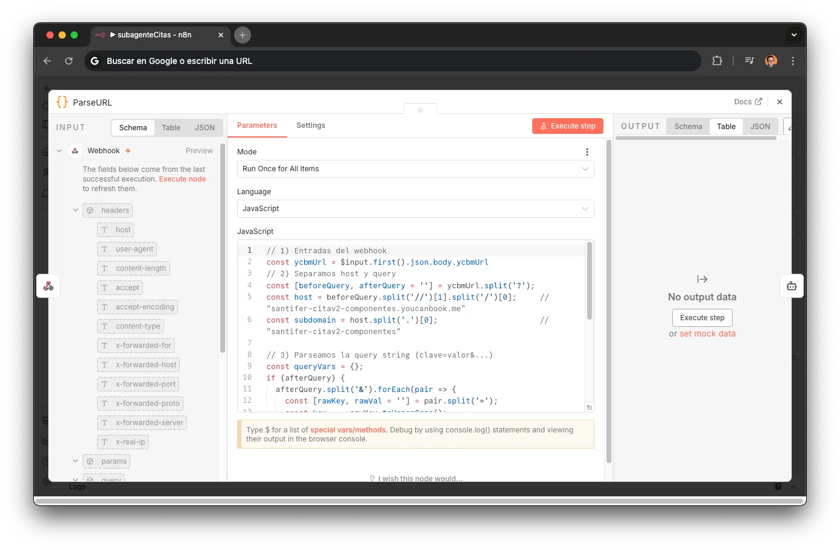
Task: Open the kebab menu next to Mode
Action: (x=587, y=151)
